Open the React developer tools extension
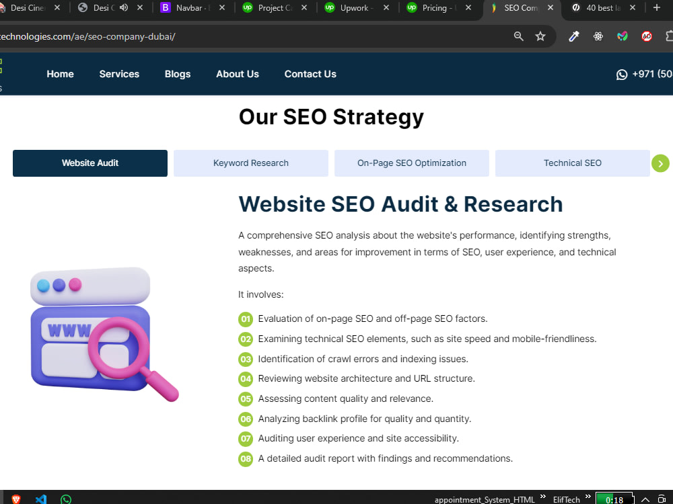 (598, 36)
